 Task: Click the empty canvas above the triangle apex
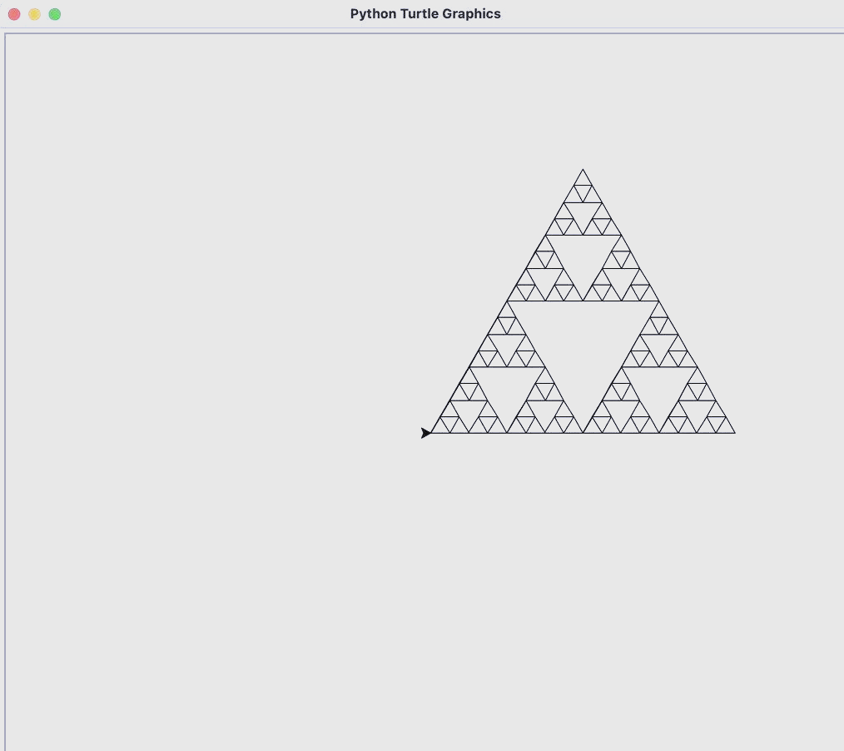tap(583, 100)
